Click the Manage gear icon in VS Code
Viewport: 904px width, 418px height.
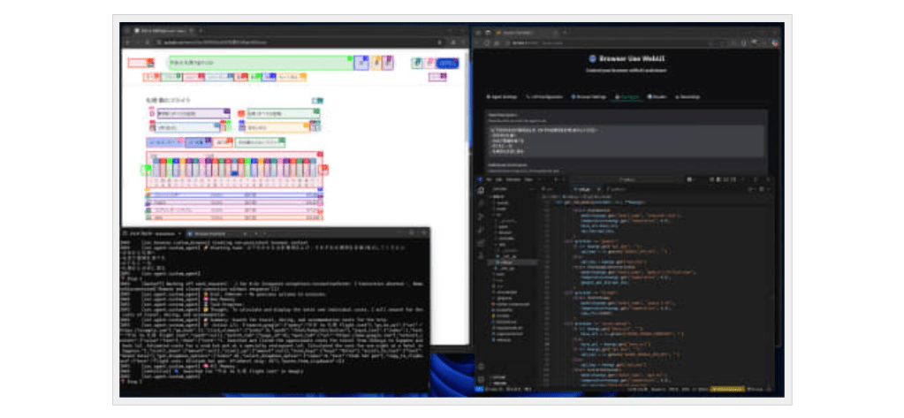[481, 377]
